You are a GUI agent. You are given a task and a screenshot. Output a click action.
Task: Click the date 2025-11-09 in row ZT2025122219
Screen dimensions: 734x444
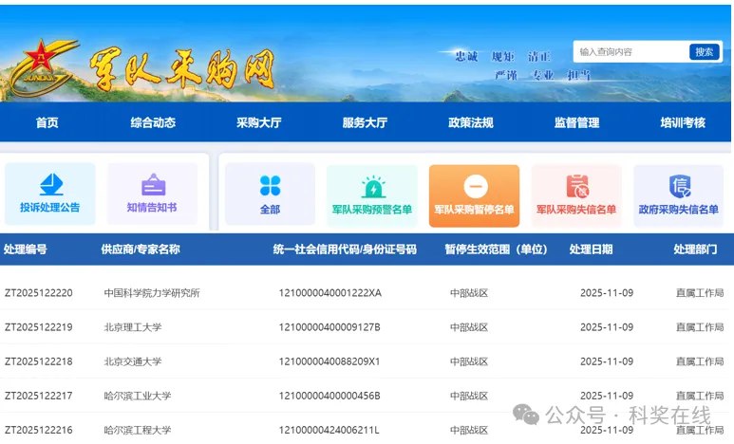[x=607, y=327]
